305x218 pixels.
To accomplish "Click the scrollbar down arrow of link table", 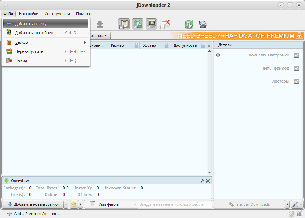I will (x=209, y=172).
